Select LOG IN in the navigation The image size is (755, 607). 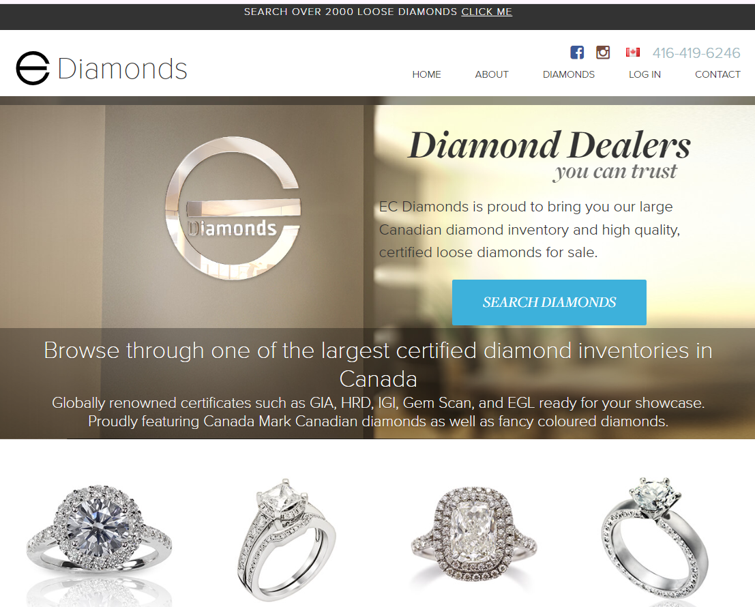pyautogui.click(x=645, y=74)
